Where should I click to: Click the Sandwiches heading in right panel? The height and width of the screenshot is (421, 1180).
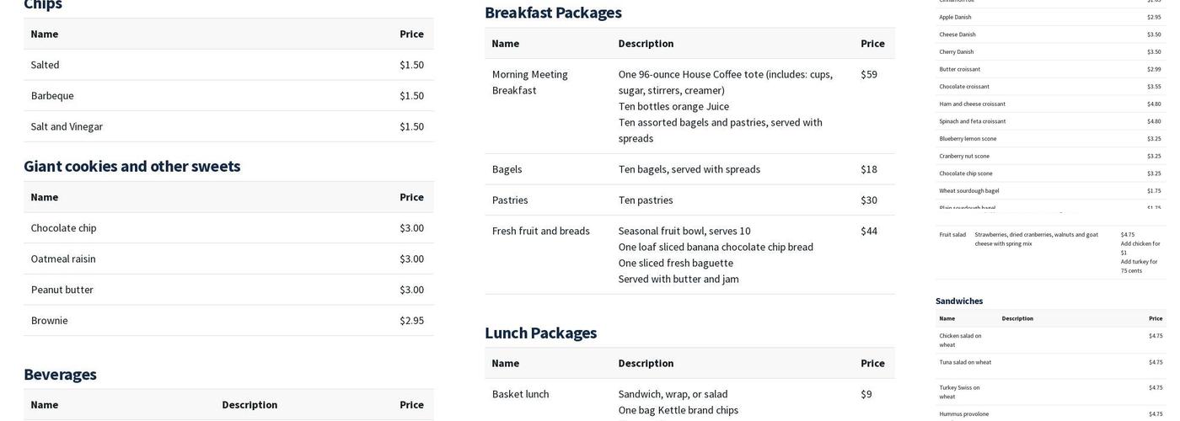coord(959,301)
